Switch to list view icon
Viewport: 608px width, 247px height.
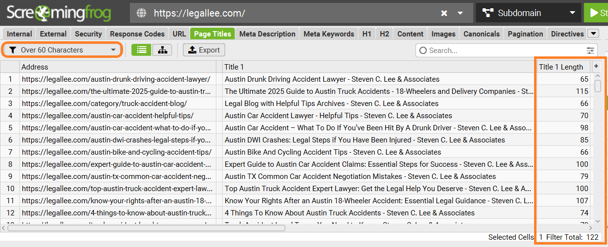[141, 50]
